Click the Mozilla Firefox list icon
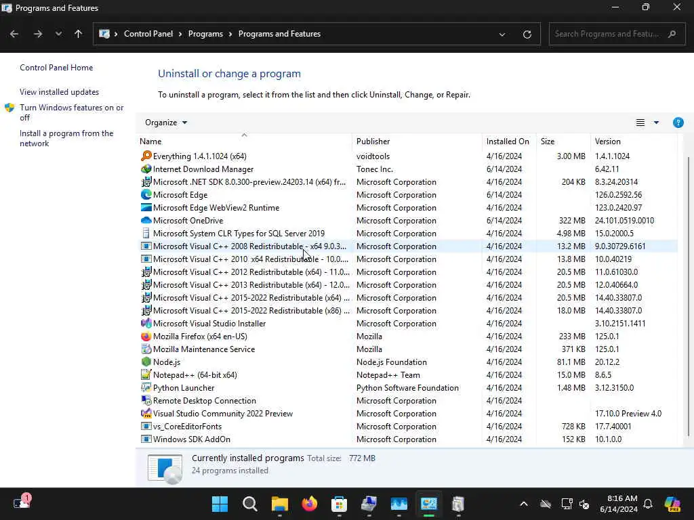This screenshot has height=520, width=694. click(x=146, y=336)
